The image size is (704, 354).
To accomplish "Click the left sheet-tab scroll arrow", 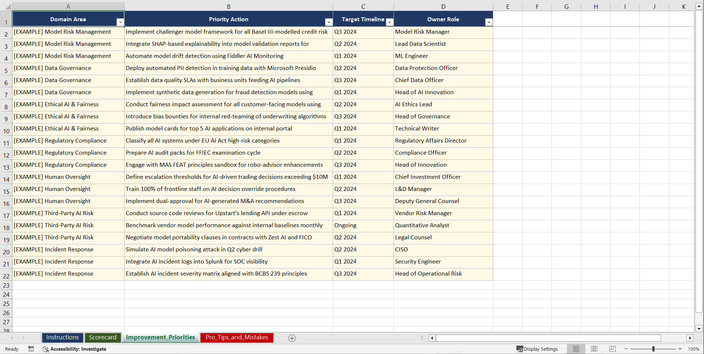I will pyautogui.click(x=13, y=338).
